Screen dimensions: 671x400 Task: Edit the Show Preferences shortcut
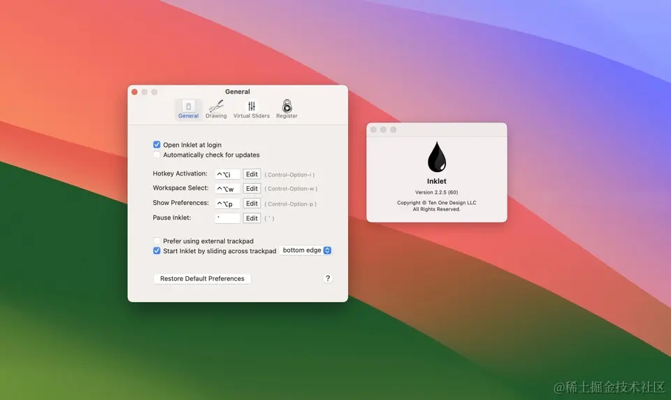coord(252,203)
